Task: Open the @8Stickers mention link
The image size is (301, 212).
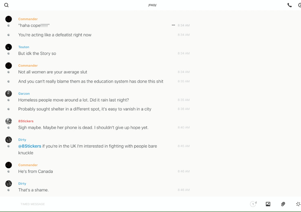Action: click(30, 146)
